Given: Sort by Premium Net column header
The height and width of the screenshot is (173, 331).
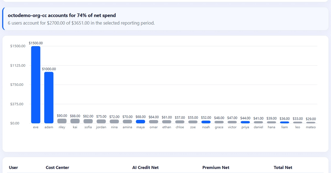Looking at the screenshot, I should point(216,167).
